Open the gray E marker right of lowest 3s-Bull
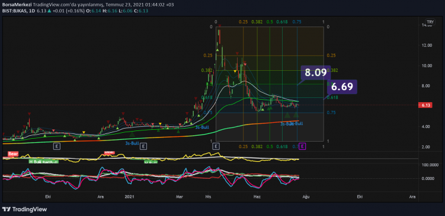The image size is (445, 216). point(143,146)
